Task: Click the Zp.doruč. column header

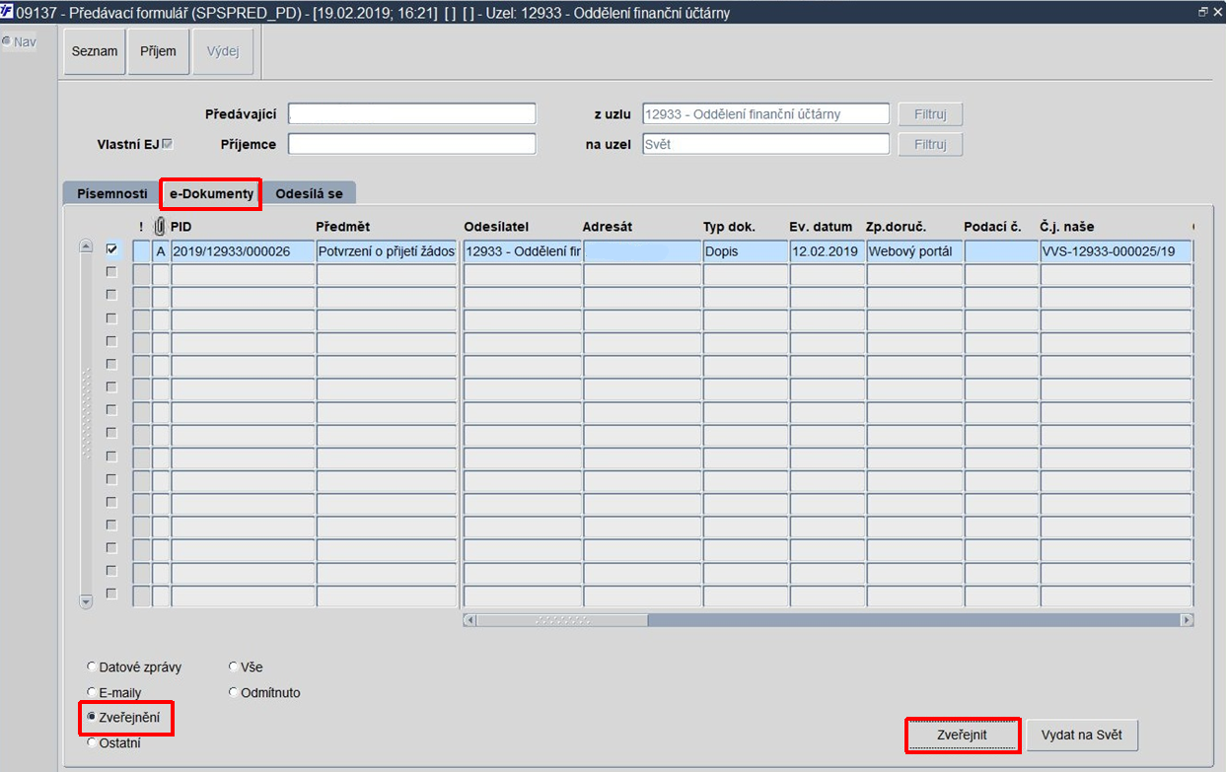Action: 896,228
